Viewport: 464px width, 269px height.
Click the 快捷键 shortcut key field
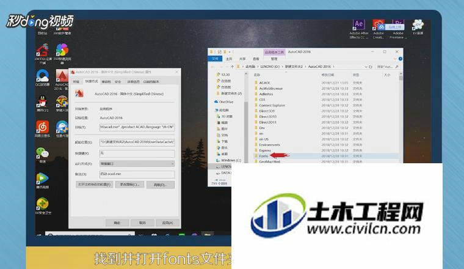pos(137,153)
